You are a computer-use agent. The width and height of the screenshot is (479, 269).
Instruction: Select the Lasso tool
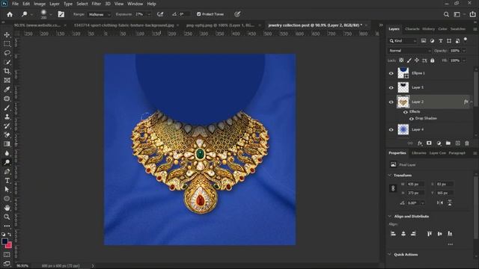pos(7,53)
